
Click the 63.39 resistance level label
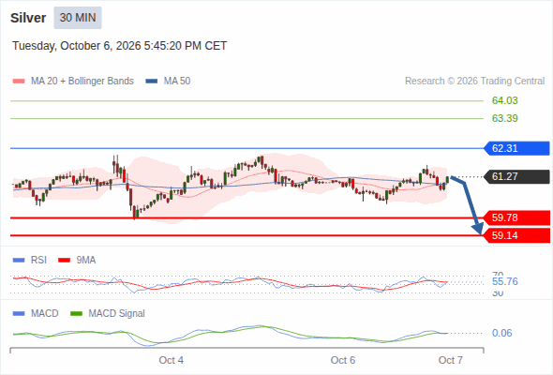[504, 118]
